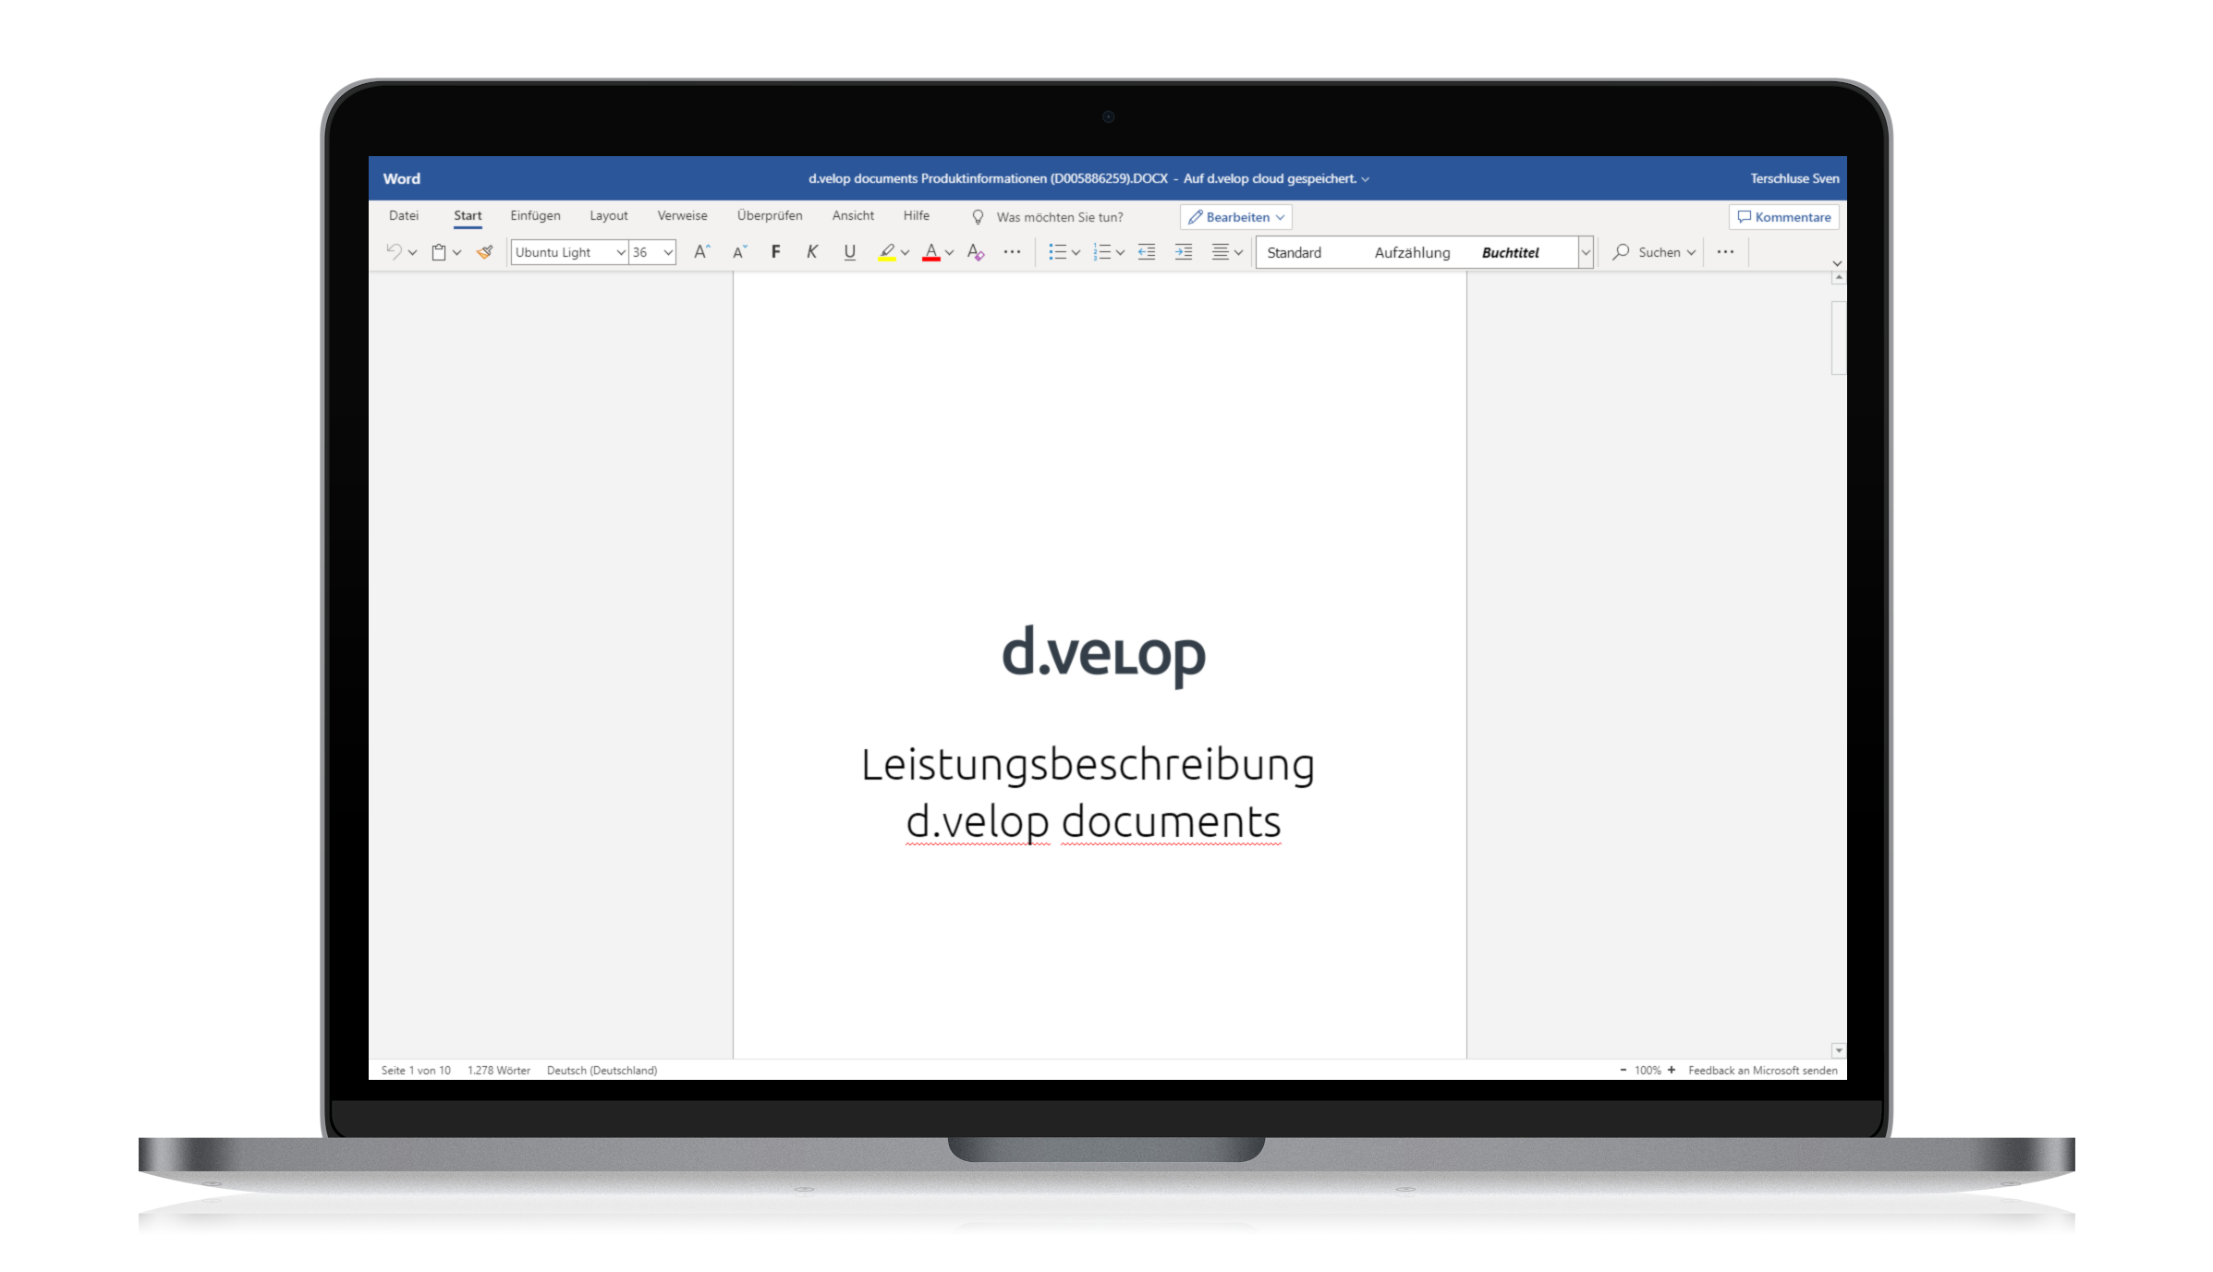This screenshot has height=1272, width=2213.
Task: Show more font options ellipsis
Action: tap(1012, 252)
